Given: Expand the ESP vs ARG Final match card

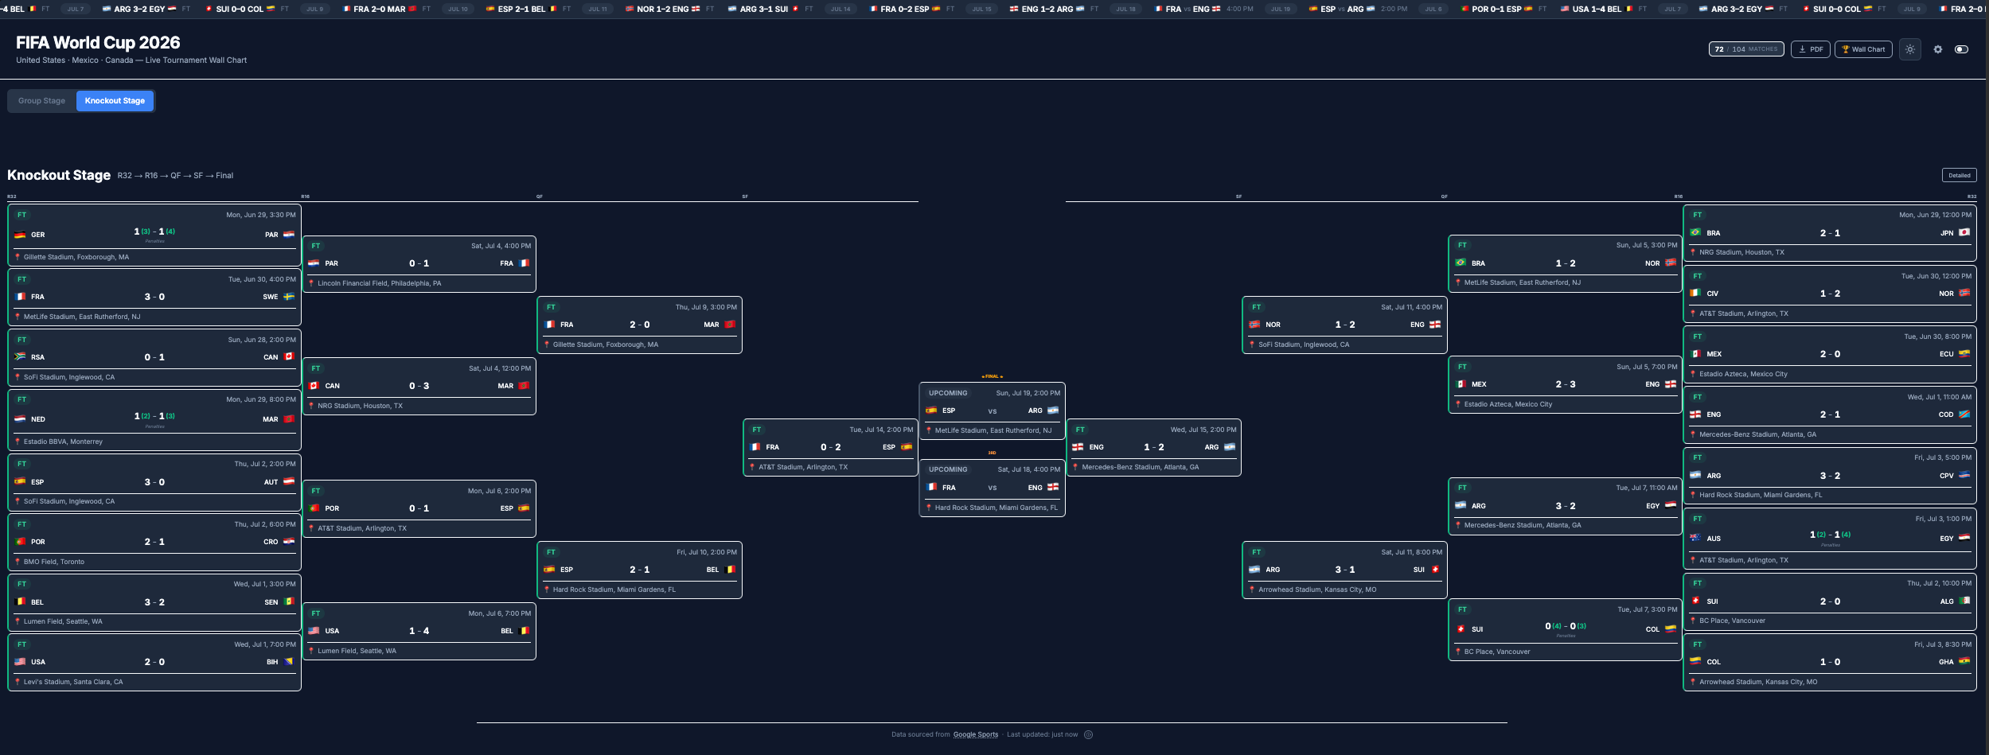Looking at the screenshot, I should pyautogui.click(x=992, y=411).
